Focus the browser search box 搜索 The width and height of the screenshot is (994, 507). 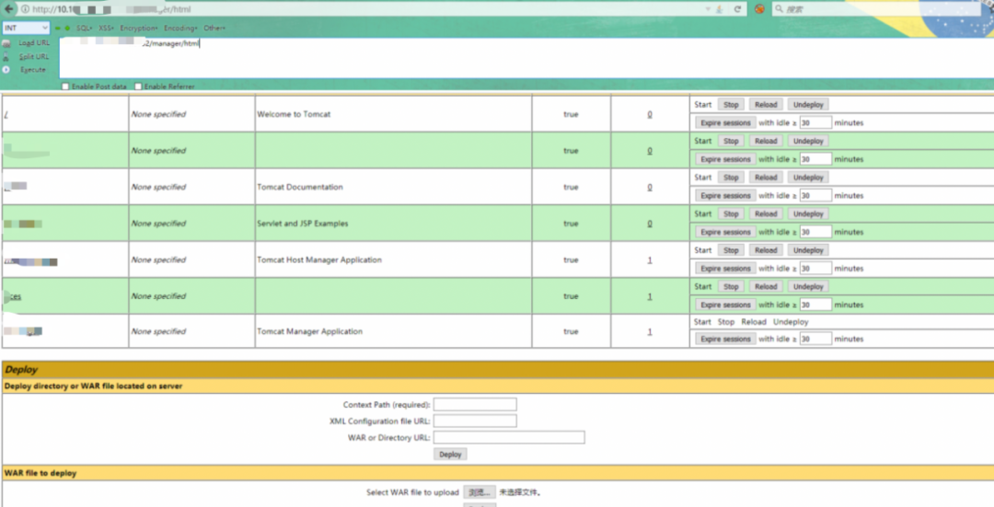[x=875, y=9]
